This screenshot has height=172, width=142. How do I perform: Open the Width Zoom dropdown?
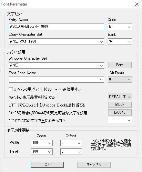[x=42, y=143]
